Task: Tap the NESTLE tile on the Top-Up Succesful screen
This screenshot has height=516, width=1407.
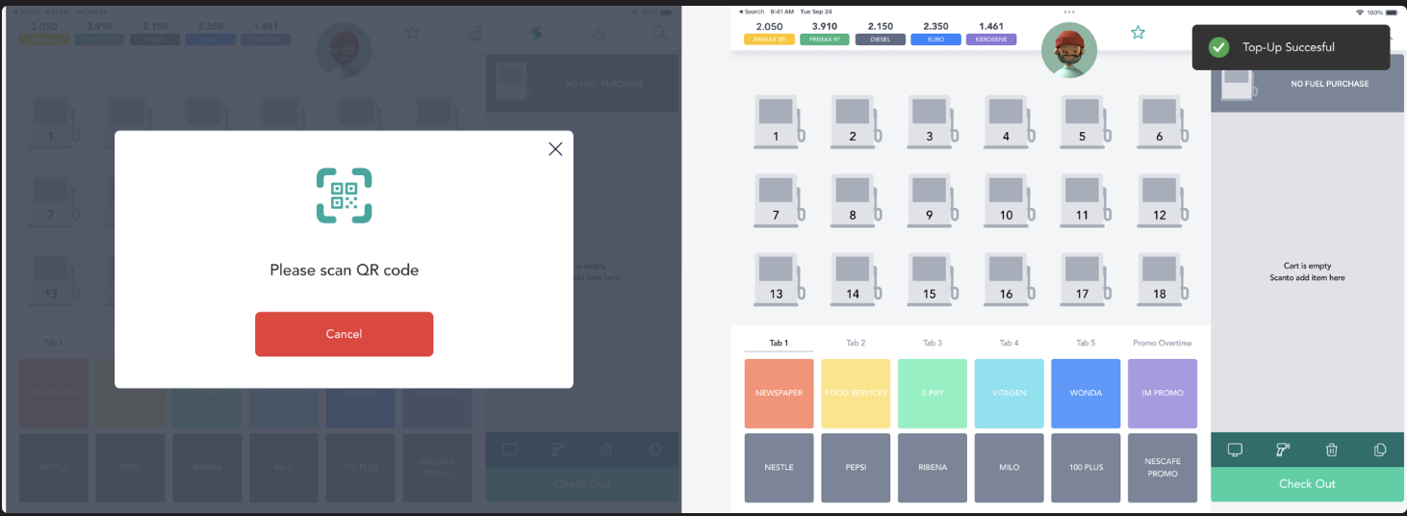Action: click(x=779, y=468)
